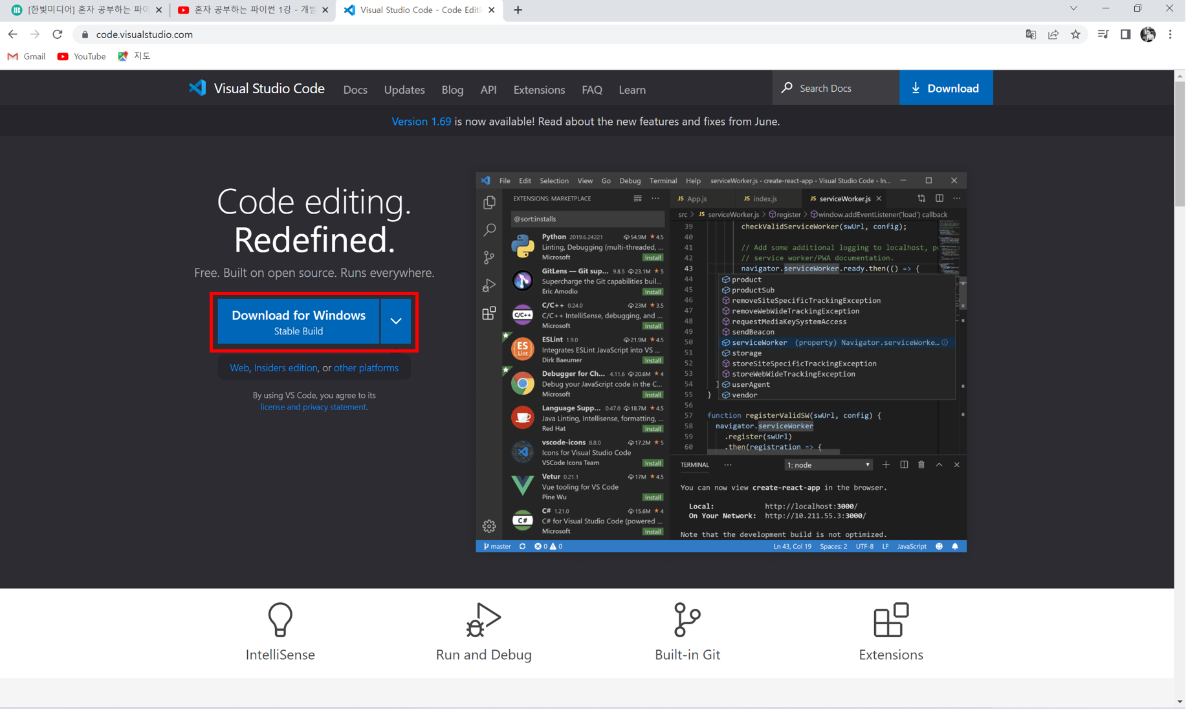Close the 한빛미디어 tab
1186x709 pixels.
point(159,10)
